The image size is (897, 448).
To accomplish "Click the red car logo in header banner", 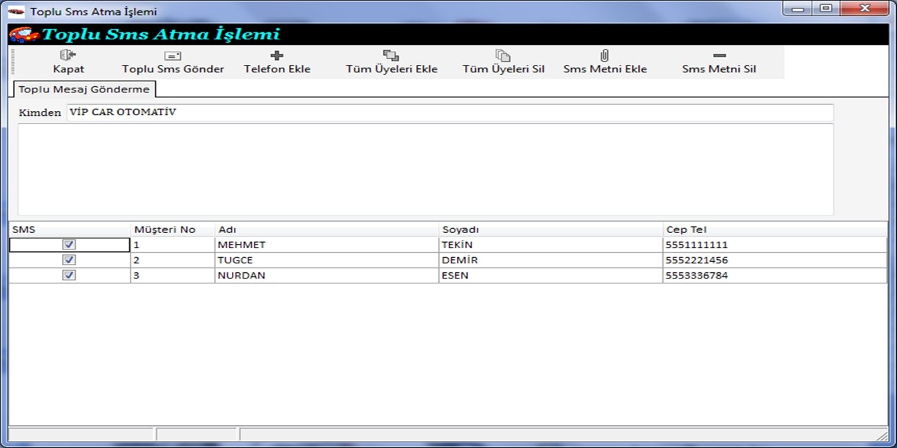I will (x=23, y=34).
